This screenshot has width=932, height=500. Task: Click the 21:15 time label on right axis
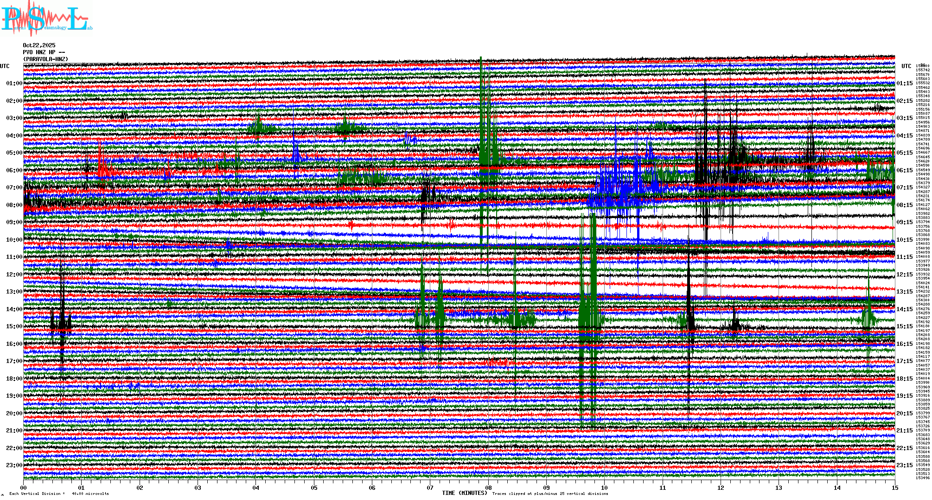coord(904,431)
